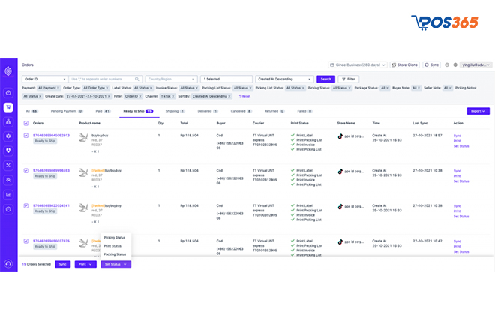Click the search magnifier in order number field
Viewport: 495px width, 330px height.
tap(138, 79)
